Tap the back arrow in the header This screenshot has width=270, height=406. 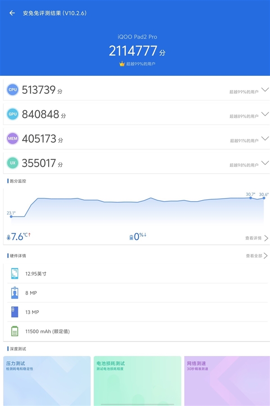(x=12, y=13)
